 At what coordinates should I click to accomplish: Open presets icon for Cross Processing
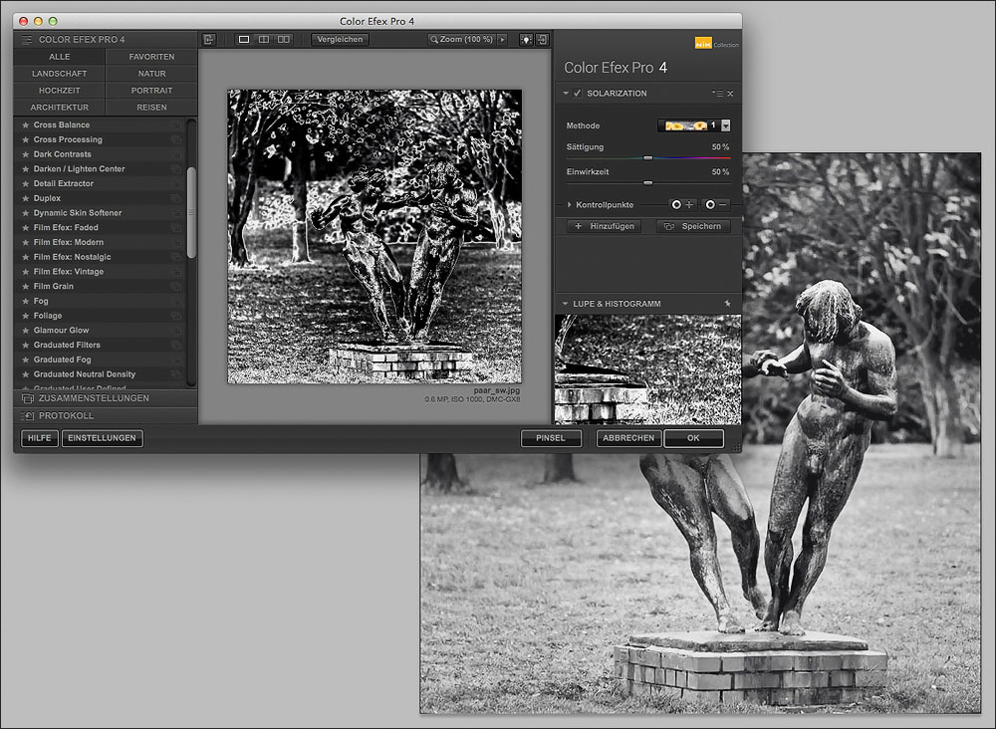click(176, 139)
